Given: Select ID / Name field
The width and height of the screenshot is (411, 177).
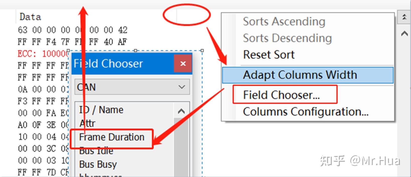Looking at the screenshot, I should point(101,110).
